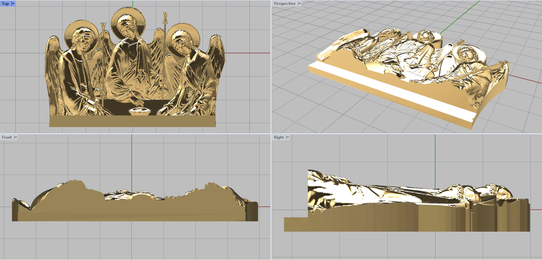Expand the Perspective viewport dropdown menu
This screenshot has width=542, height=260.
pyautogui.click(x=299, y=3)
